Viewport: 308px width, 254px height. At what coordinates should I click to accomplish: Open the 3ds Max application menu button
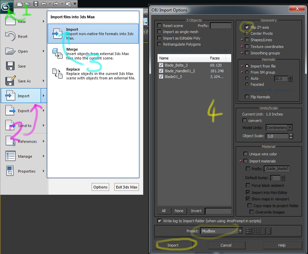point(7,7)
